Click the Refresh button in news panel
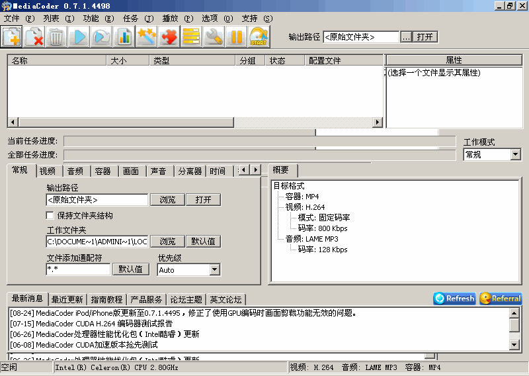Viewport: 529px width, 376px height. pos(454,299)
